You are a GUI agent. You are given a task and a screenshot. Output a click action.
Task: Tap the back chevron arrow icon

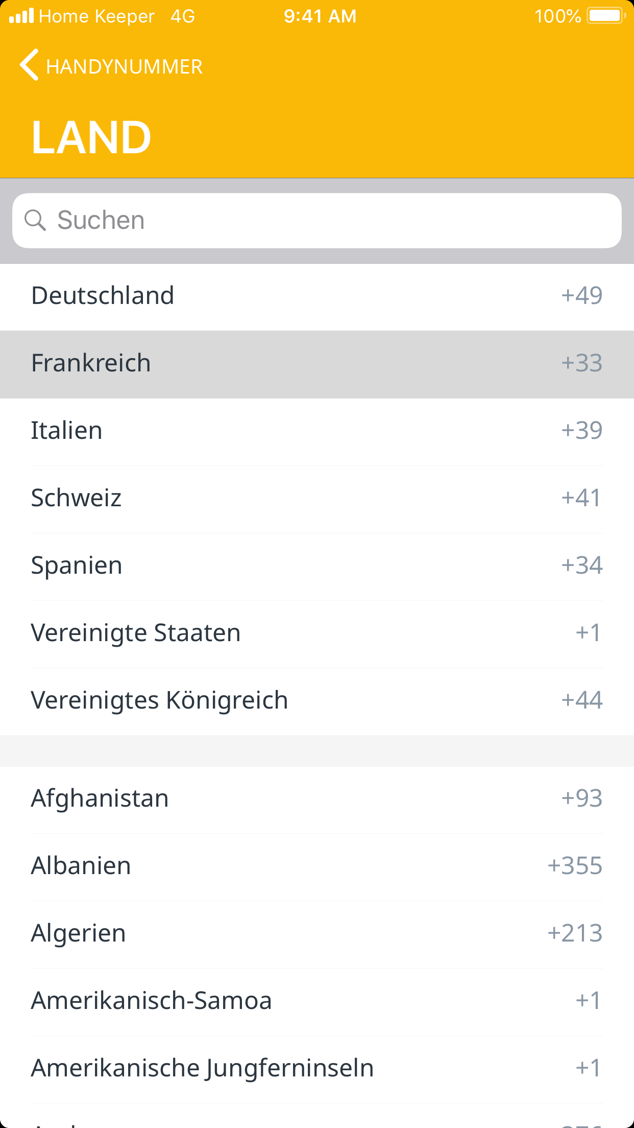[29, 65]
